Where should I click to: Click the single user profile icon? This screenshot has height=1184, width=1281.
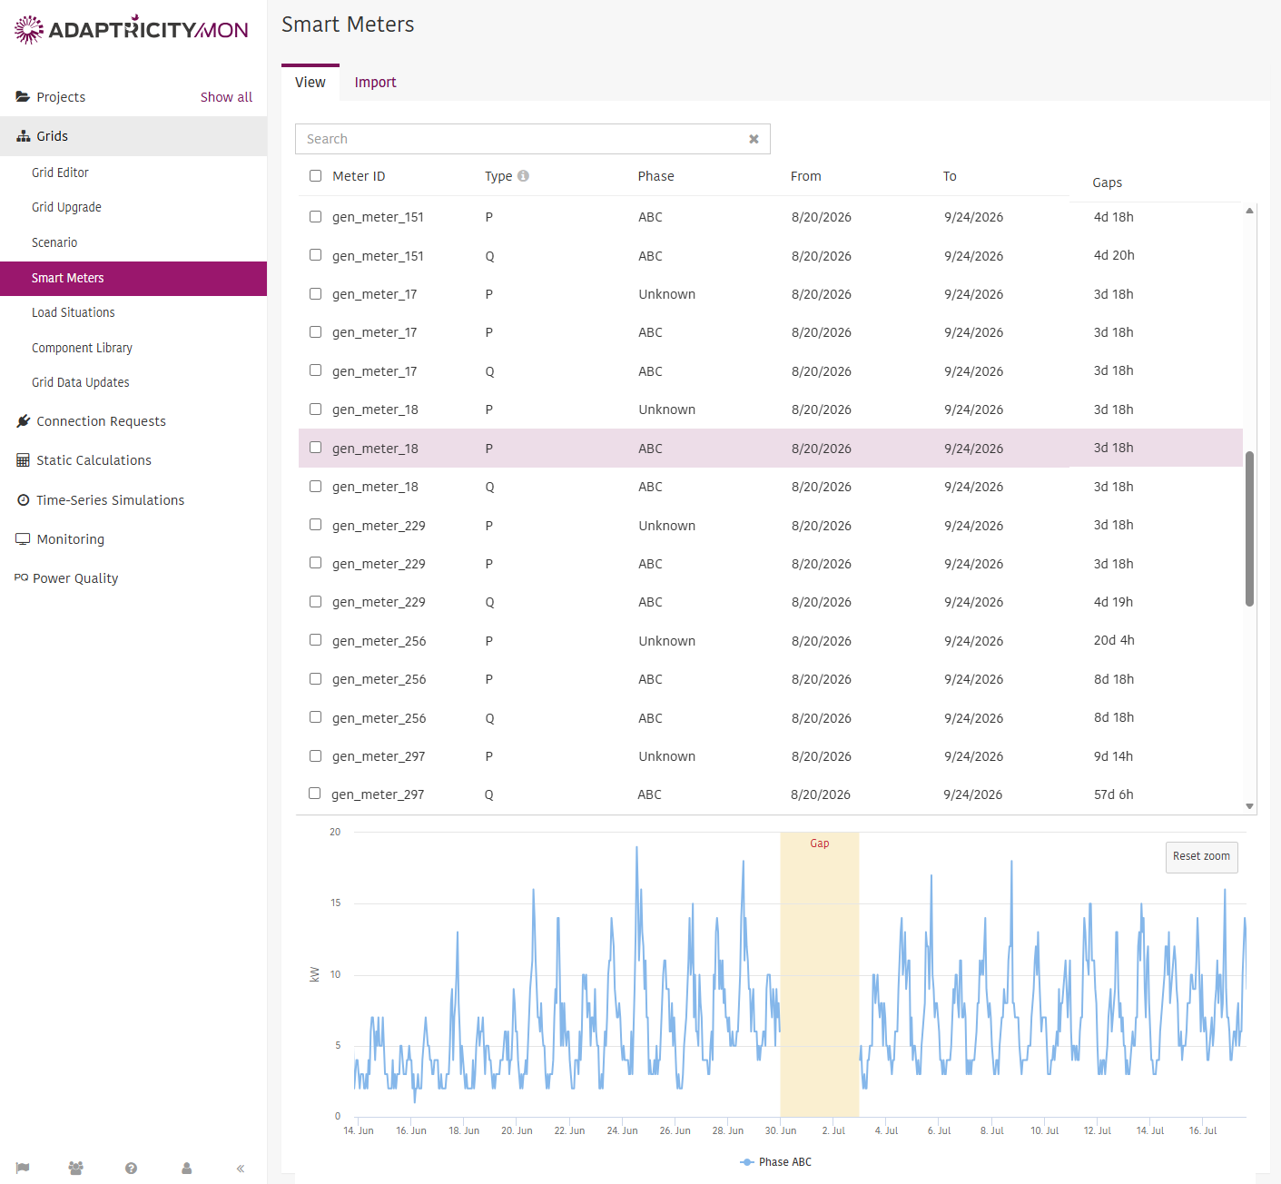click(187, 1169)
